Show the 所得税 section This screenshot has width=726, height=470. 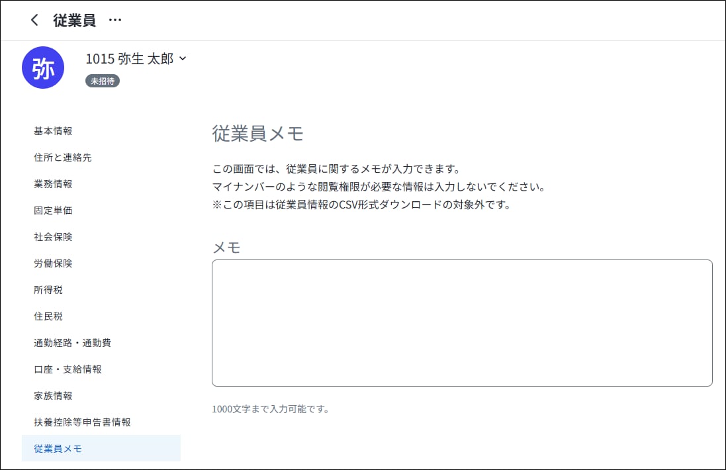tap(48, 290)
